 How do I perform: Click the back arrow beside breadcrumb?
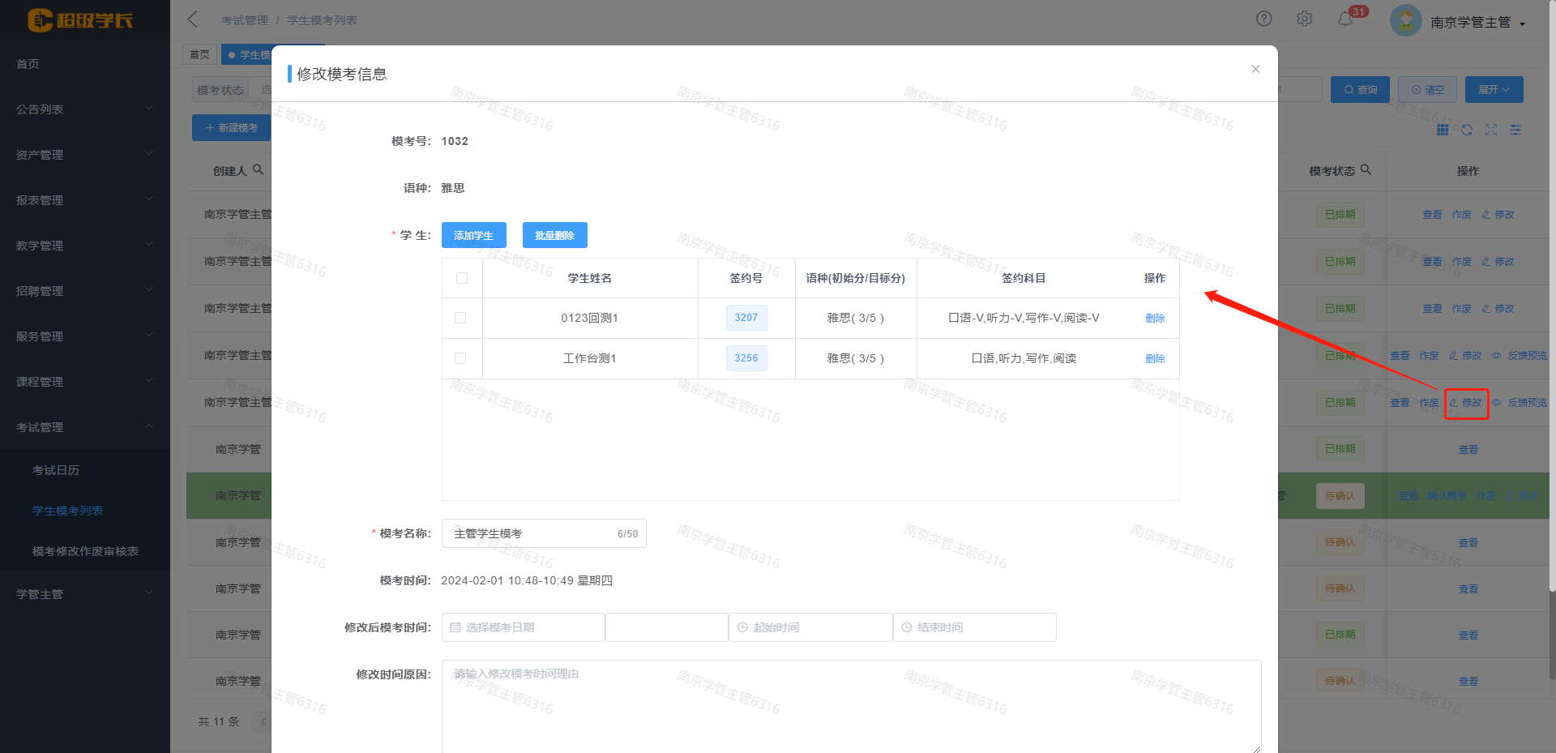(193, 19)
